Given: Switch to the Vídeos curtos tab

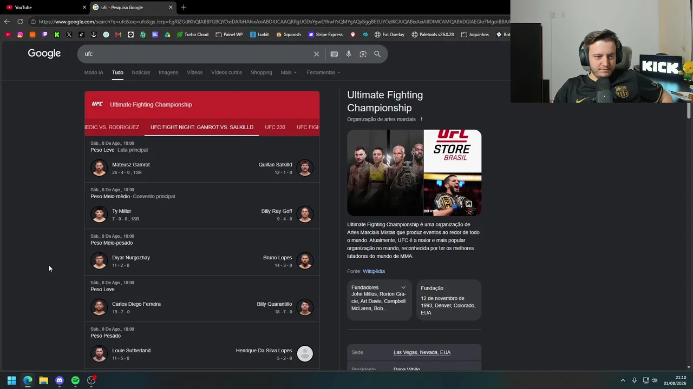Looking at the screenshot, I should click(x=226, y=72).
